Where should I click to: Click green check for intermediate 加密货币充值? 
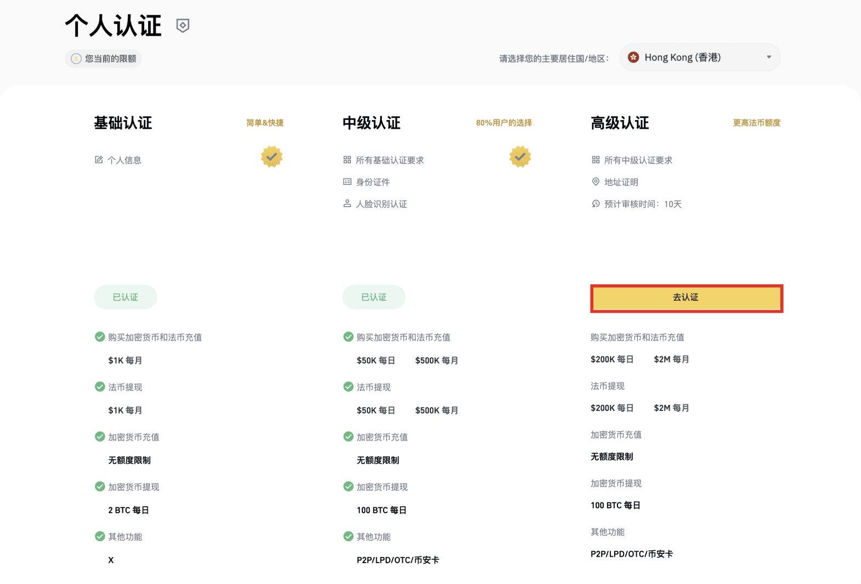click(x=348, y=437)
